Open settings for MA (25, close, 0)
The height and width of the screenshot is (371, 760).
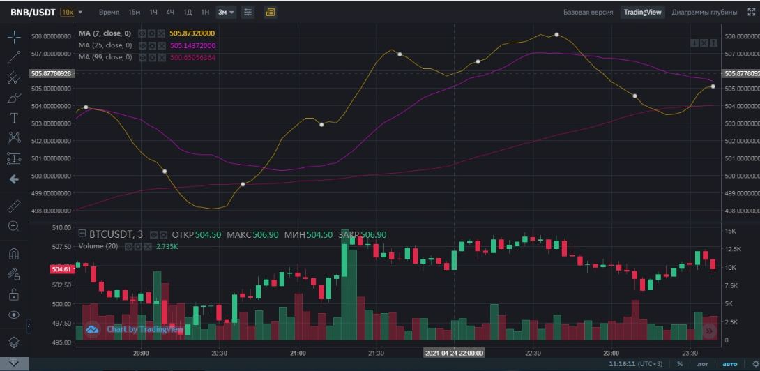[x=152, y=45]
